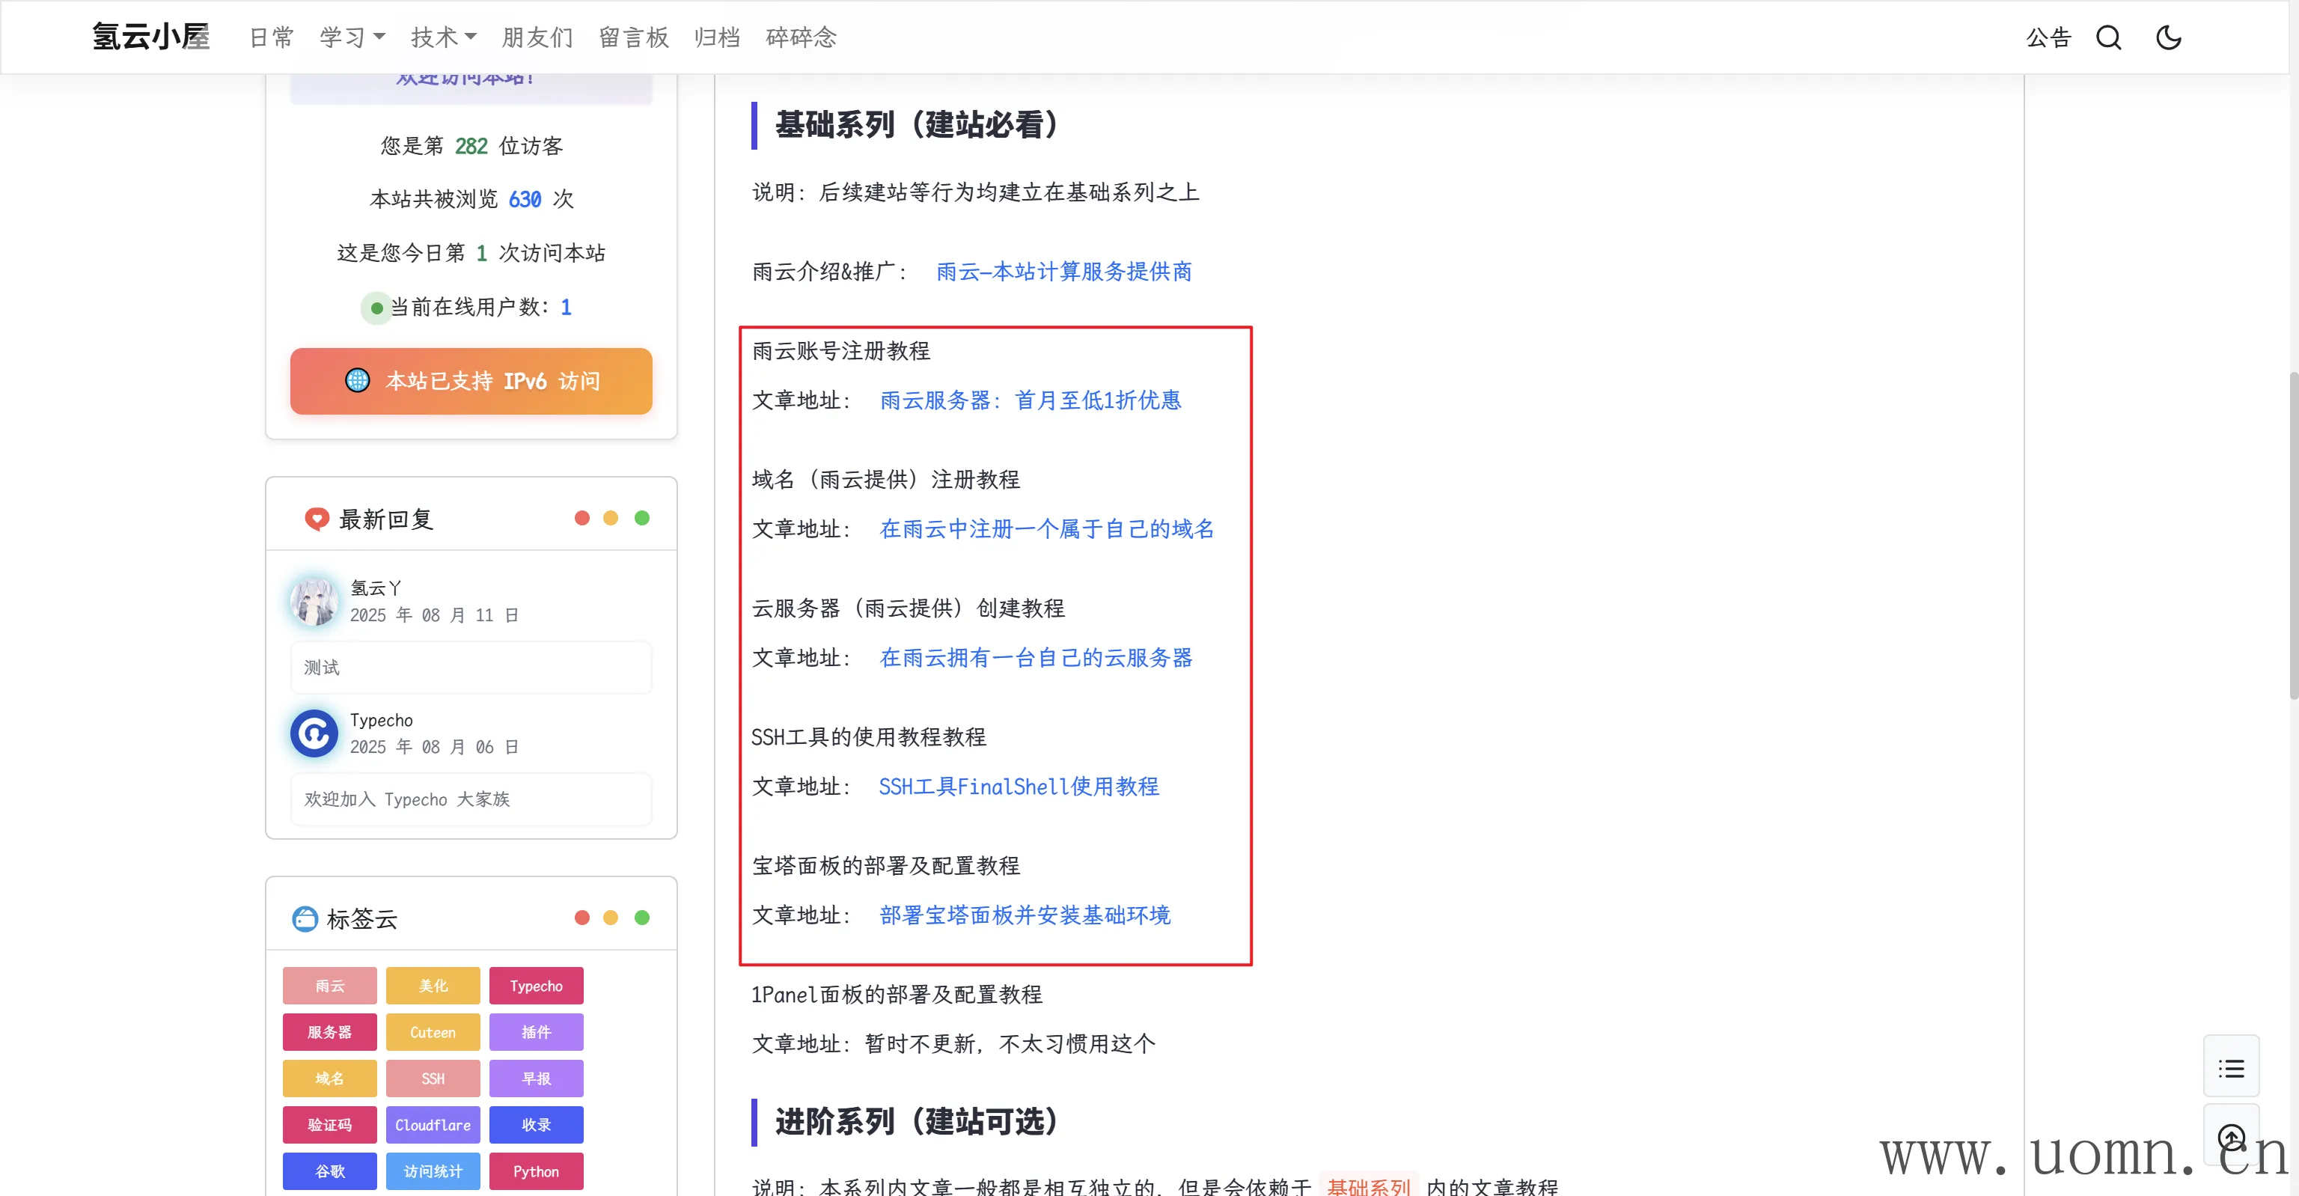Click the red dot in 最新回复 header
Image resolution: width=2299 pixels, height=1196 pixels.
click(x=582, y=518)
